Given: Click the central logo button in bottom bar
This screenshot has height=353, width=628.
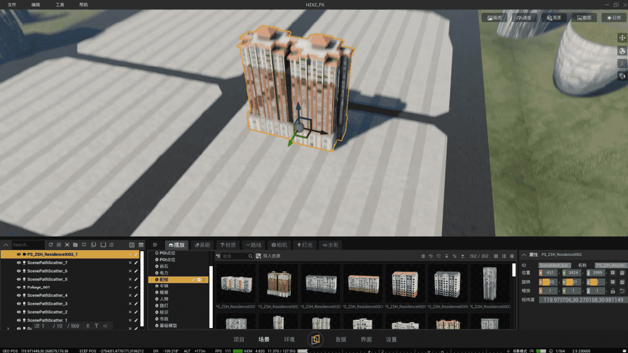Looking at the screenshot, I should pos(315,340).
